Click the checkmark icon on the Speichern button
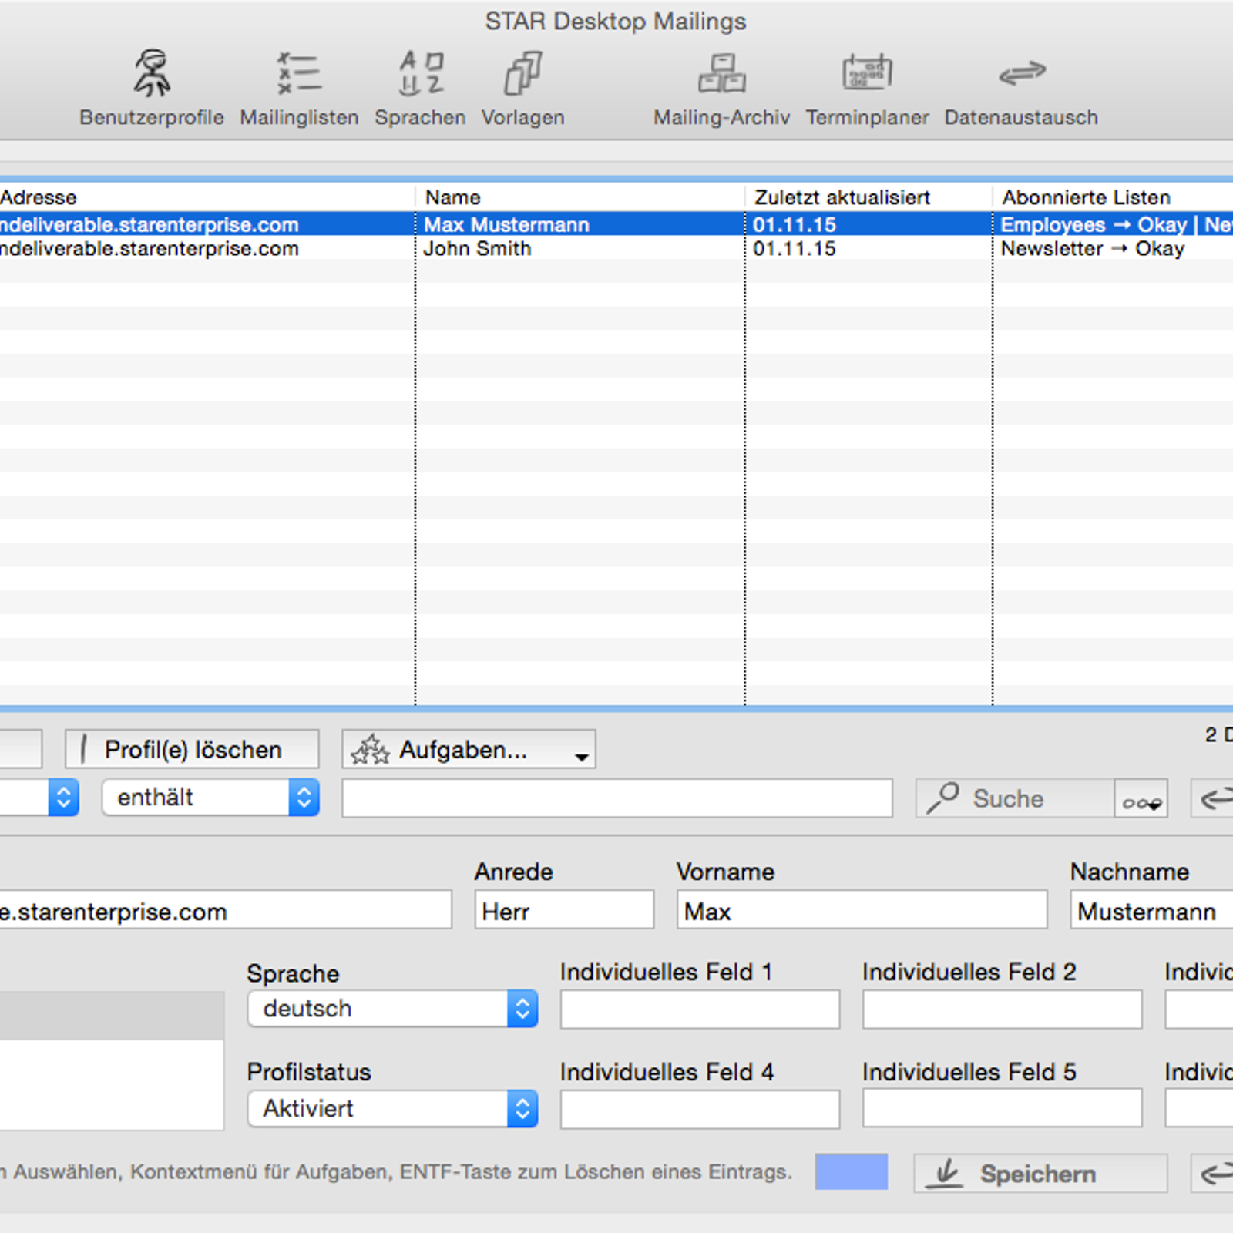Screen dimensions: 1233x1233 pos(944,1174)
